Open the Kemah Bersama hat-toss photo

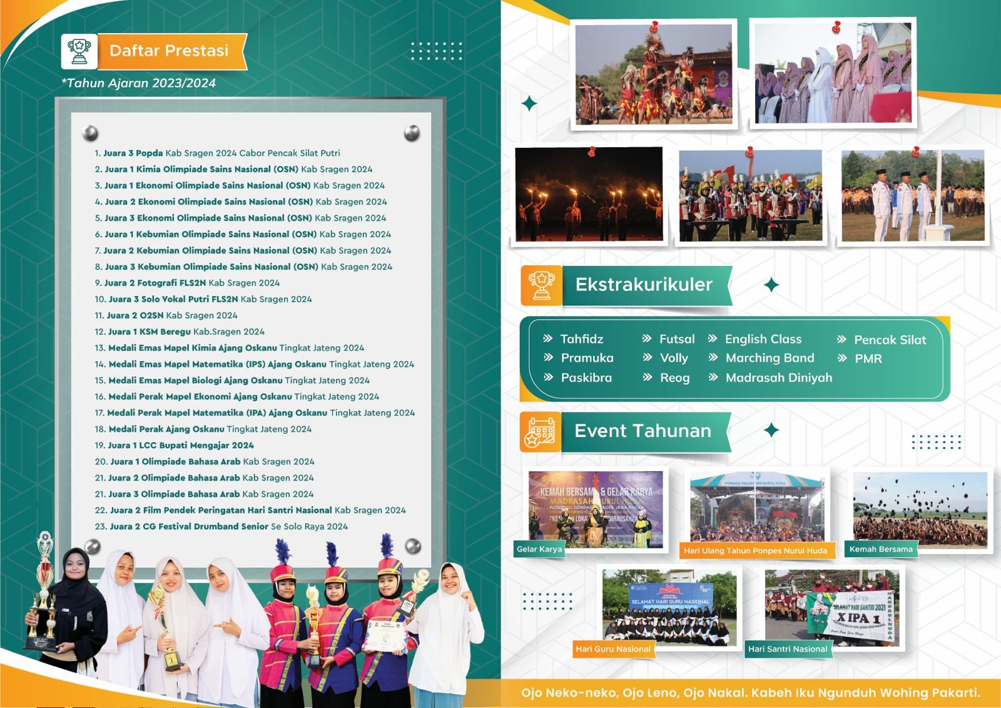click(x=920, y=509)
